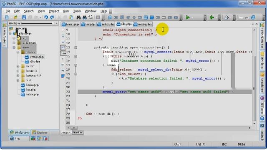Open the Workspace selector dropdown
The width and height of the screenshot is (267, 150).
pyautogui.click(x=57, y=23)
